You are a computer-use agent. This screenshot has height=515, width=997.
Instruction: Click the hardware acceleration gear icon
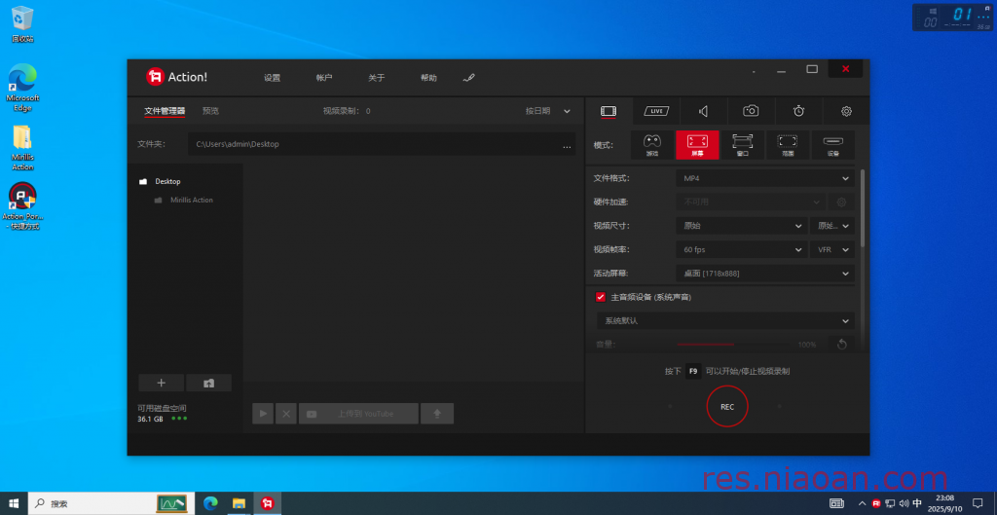(x=841, y=202)
